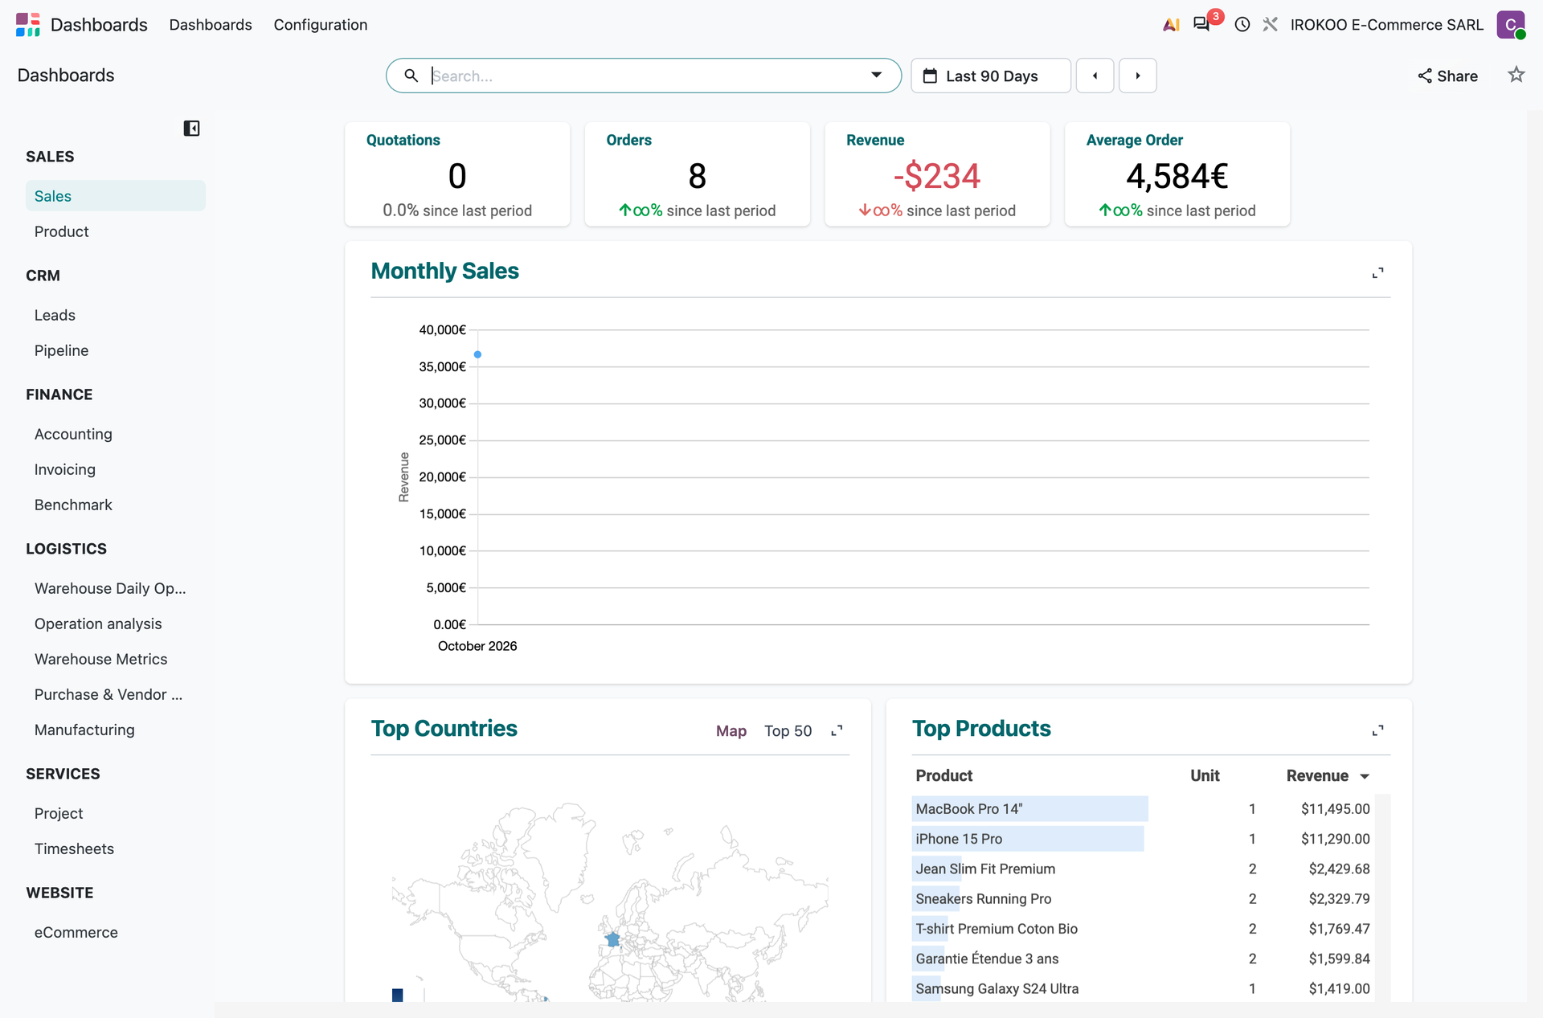
Task: Switch company via IROKOO E-Commerce SARL
Action: [1386, 25]
